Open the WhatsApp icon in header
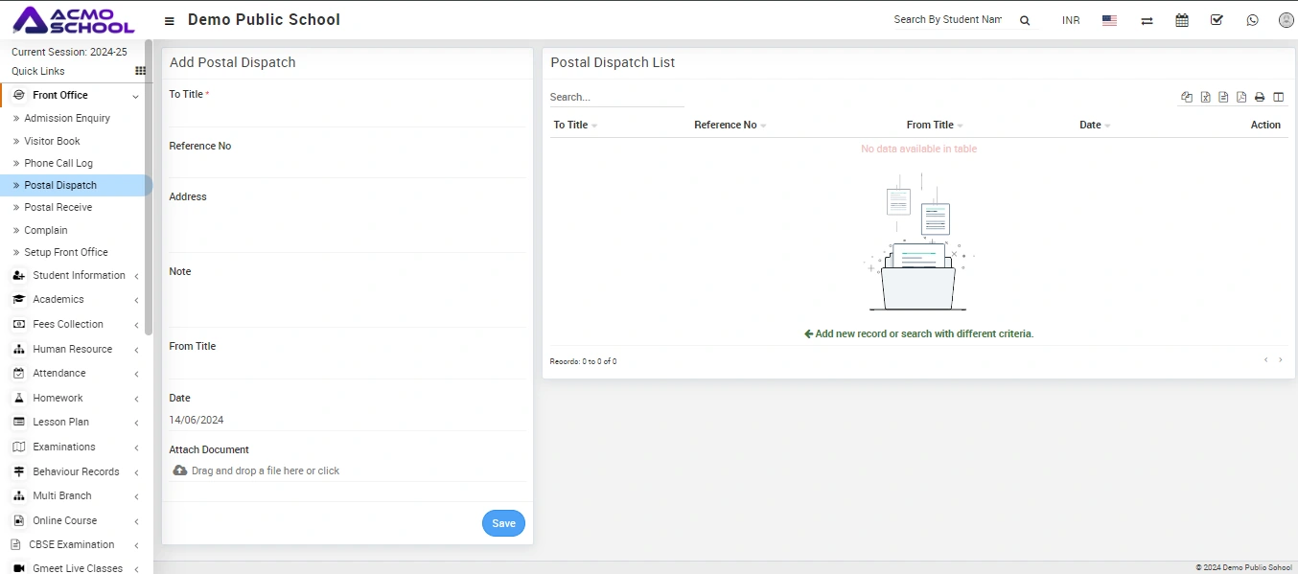 pyautogui.click(x=1252, y=20)
